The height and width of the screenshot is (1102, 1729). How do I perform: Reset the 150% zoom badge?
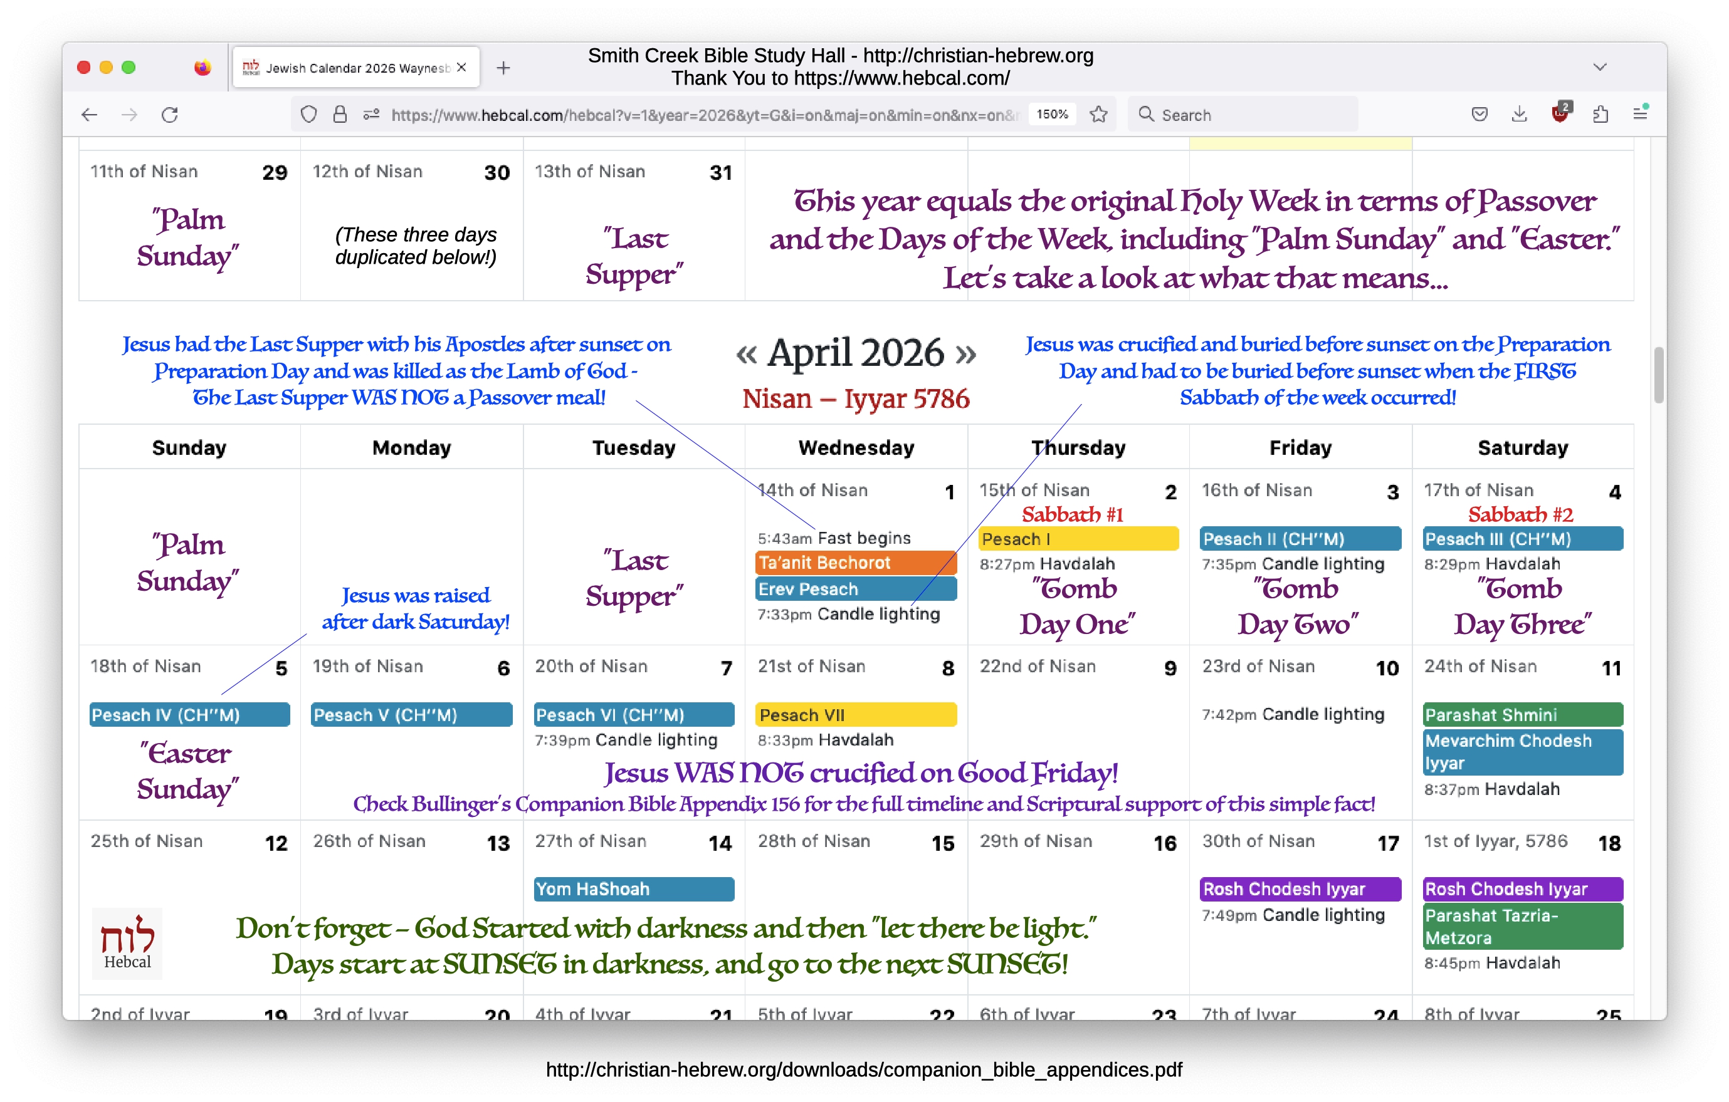pos(1052,114)
